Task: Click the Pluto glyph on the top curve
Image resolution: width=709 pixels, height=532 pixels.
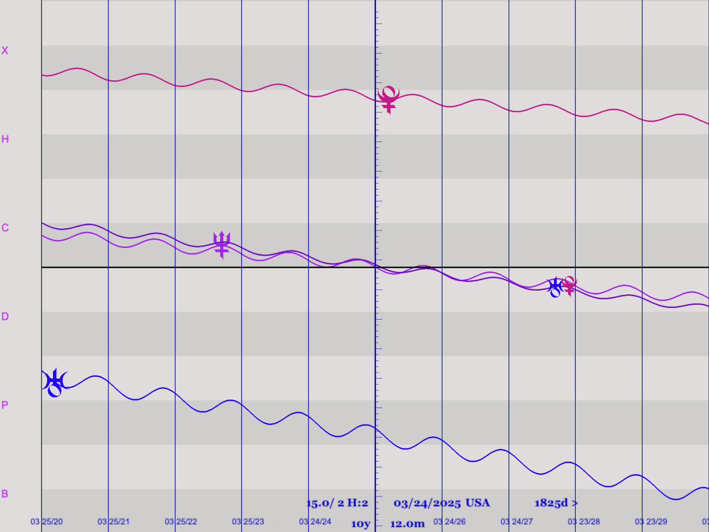Action: click(x=389, y=99)
